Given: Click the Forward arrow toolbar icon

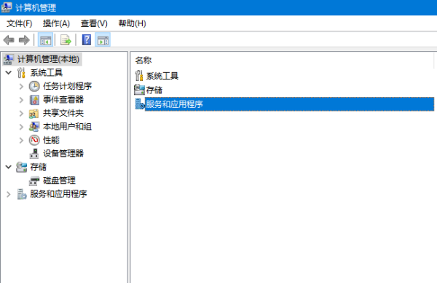Looking at the screenshot, I should (x=24, y=40).
